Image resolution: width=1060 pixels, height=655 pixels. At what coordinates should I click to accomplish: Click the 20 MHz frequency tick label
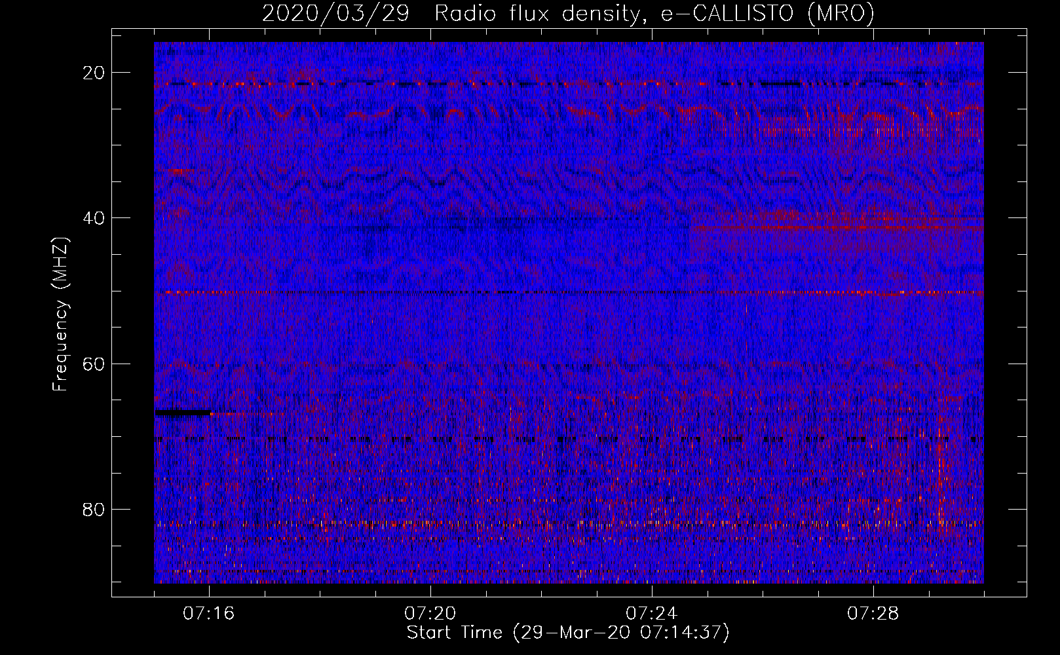[94, 73]
